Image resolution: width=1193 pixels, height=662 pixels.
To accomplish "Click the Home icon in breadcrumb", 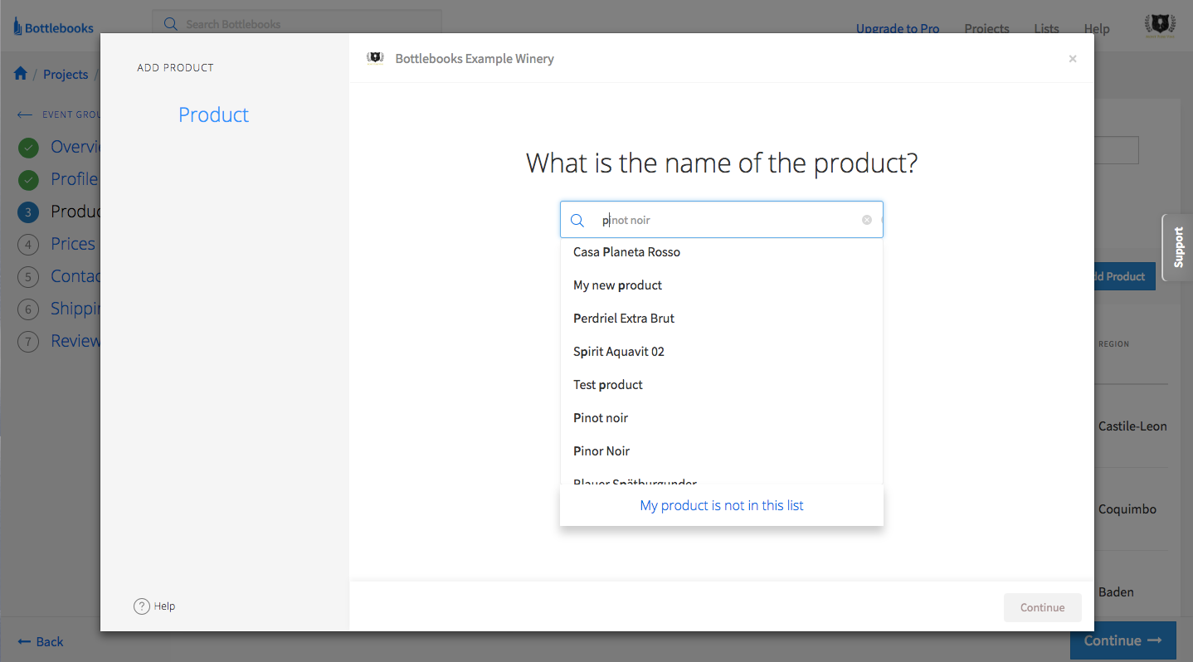I will coord(21,74).
